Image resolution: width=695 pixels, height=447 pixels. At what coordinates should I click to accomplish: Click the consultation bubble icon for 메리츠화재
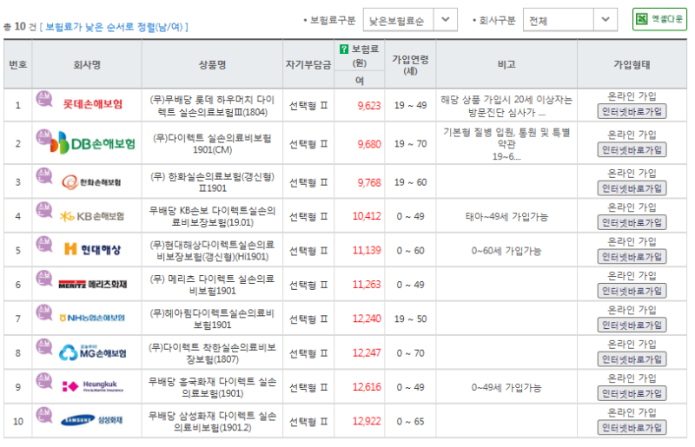(44, 278)
